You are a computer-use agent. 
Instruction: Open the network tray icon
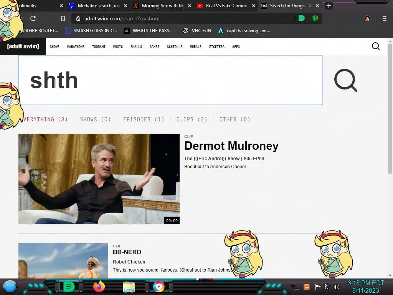(327, 287)
